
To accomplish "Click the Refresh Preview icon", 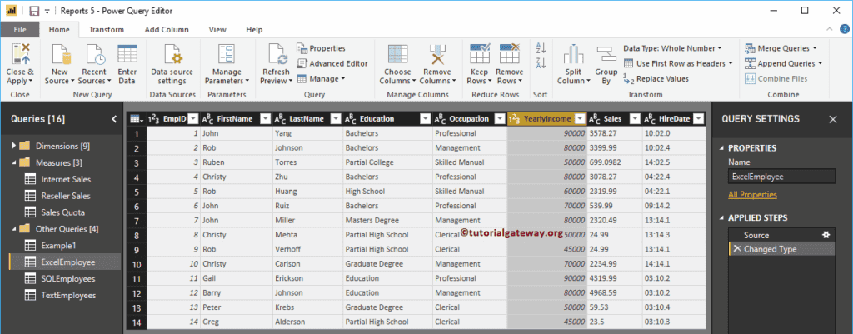I will (x=277, y=54).
